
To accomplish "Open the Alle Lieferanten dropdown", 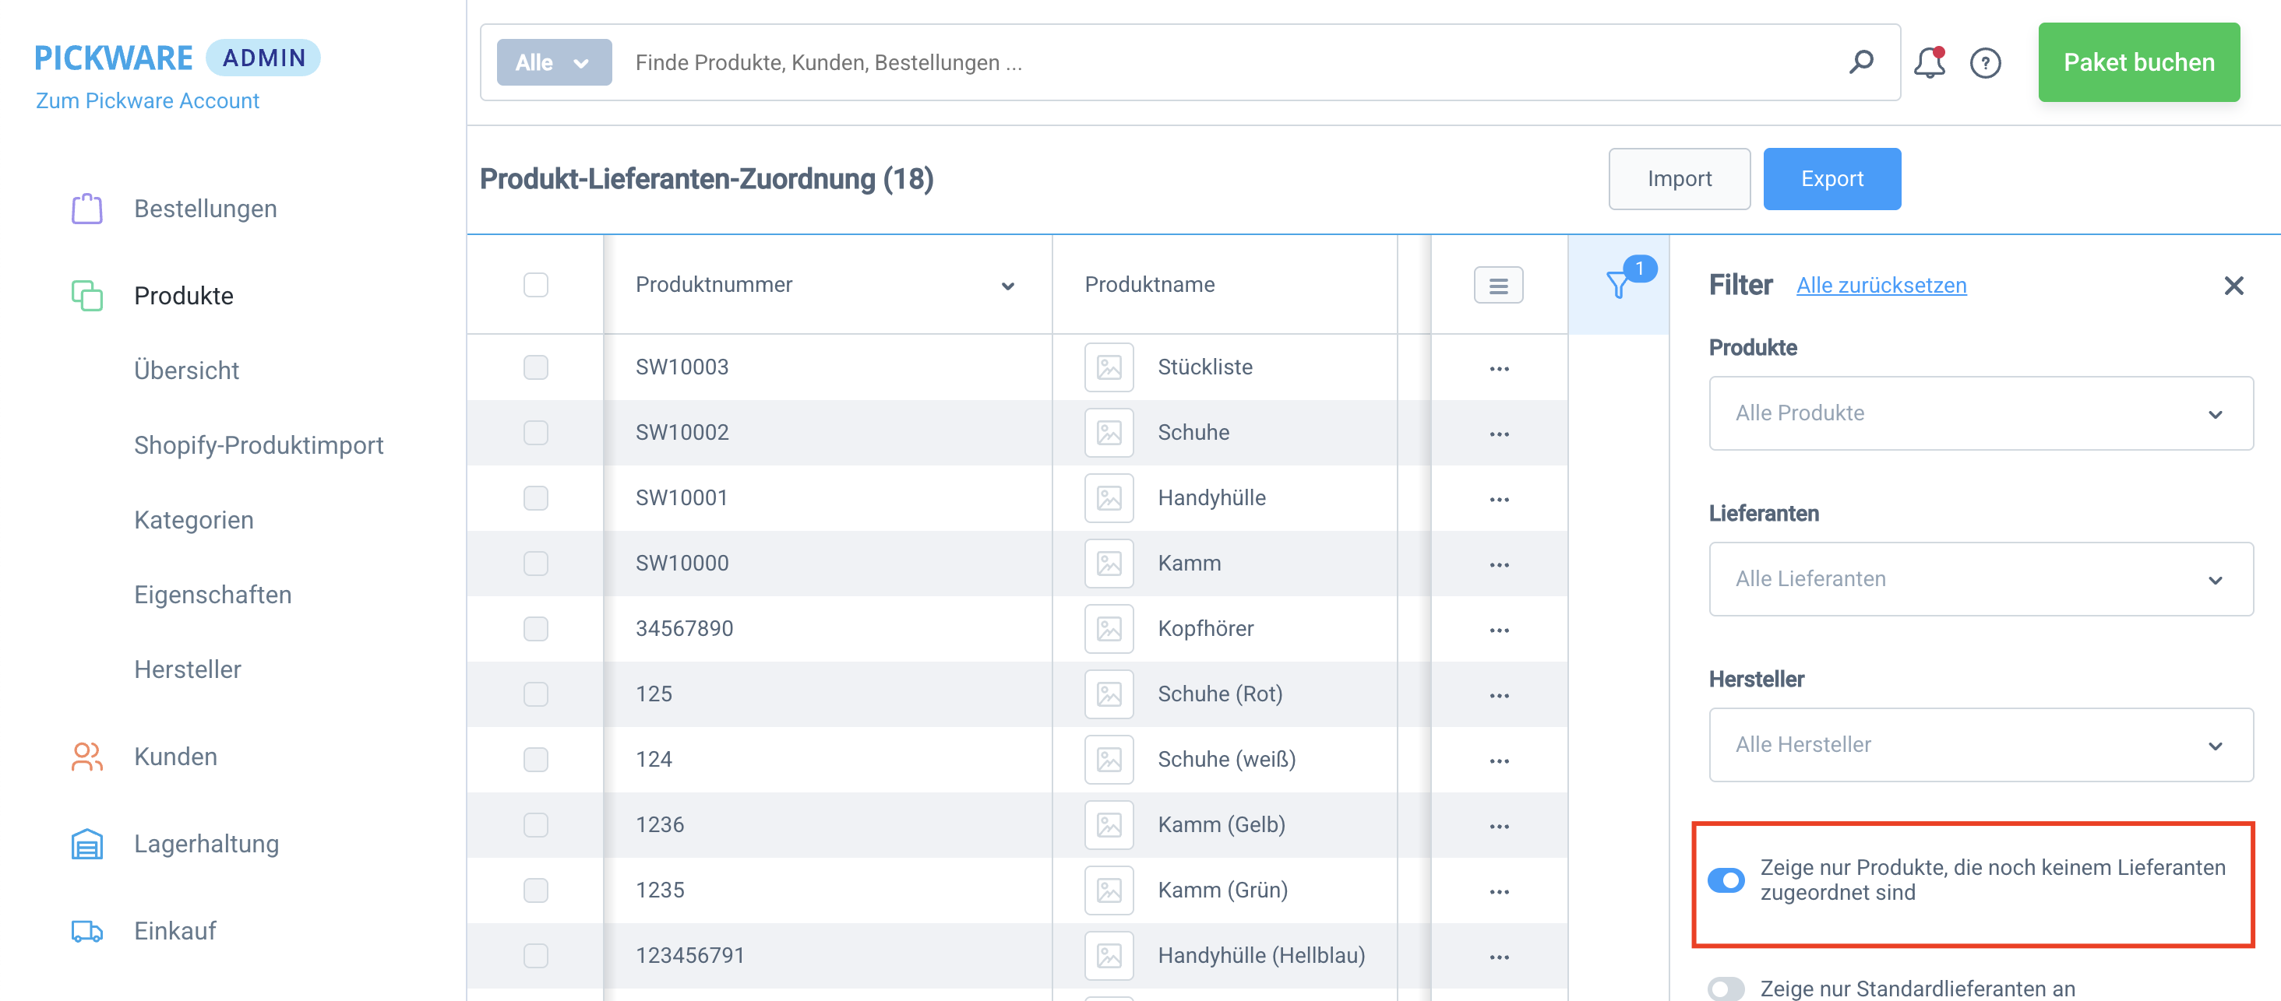I will point(1980,579).
